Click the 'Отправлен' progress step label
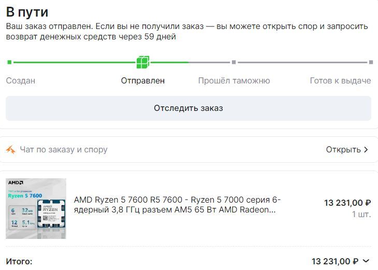This screenshot has height=270, width=378. [x=143, y=80]
